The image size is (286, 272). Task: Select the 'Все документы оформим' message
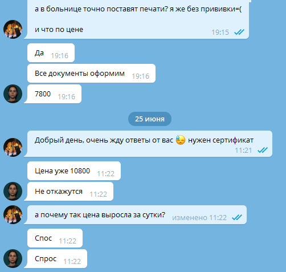(x=91, y=74)
